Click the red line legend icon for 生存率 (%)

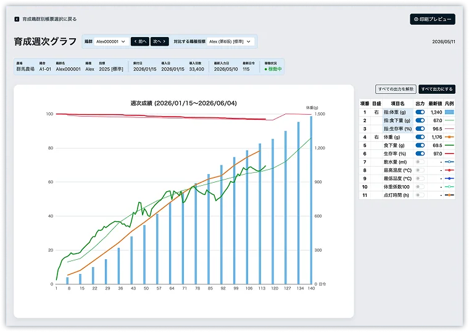(x=449, y=153)
